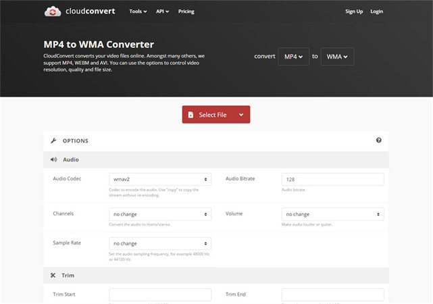Expand the Select File source arrow
Viewport: 433px width, 304px height.
click(241, 115)
